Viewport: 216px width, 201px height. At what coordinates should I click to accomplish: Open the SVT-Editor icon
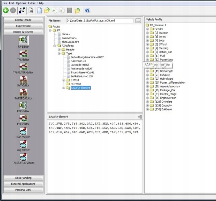(23, 79)
